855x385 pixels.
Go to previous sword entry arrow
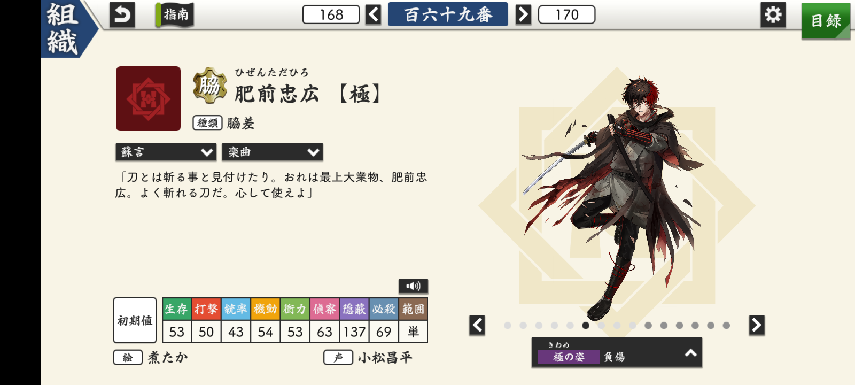[x=373, y=14]
